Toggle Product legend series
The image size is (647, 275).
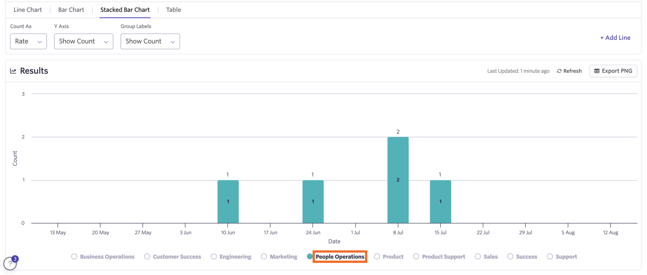click(389, 256)
